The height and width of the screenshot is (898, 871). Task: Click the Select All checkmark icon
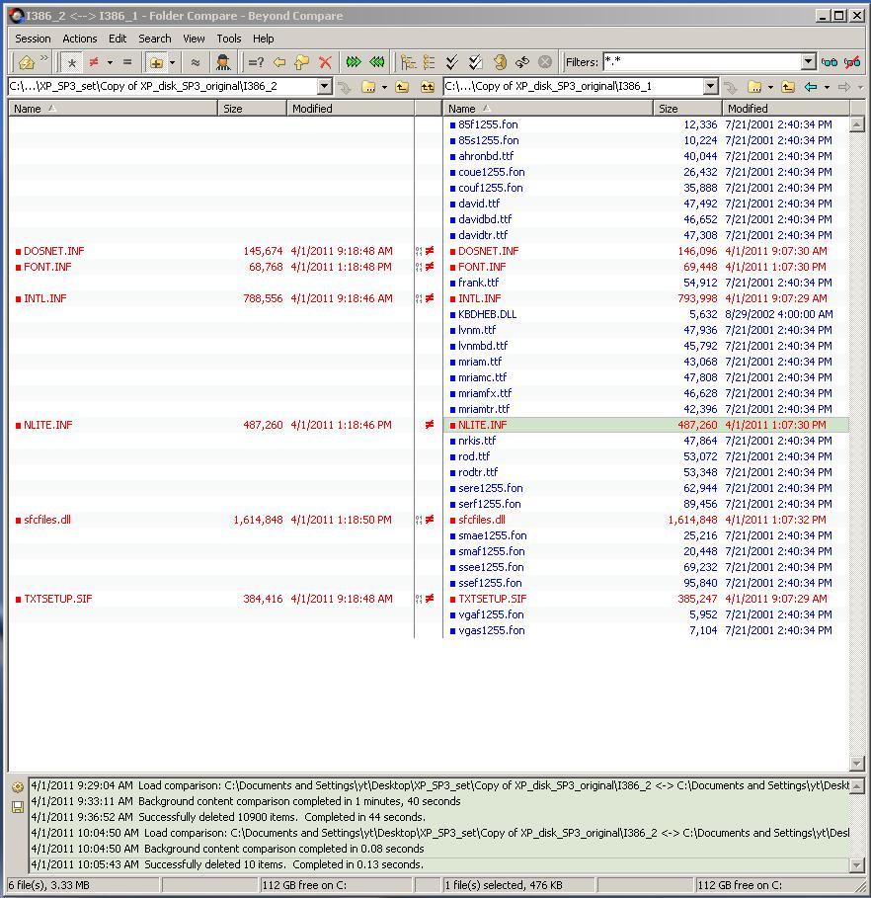tap(452, 62)
